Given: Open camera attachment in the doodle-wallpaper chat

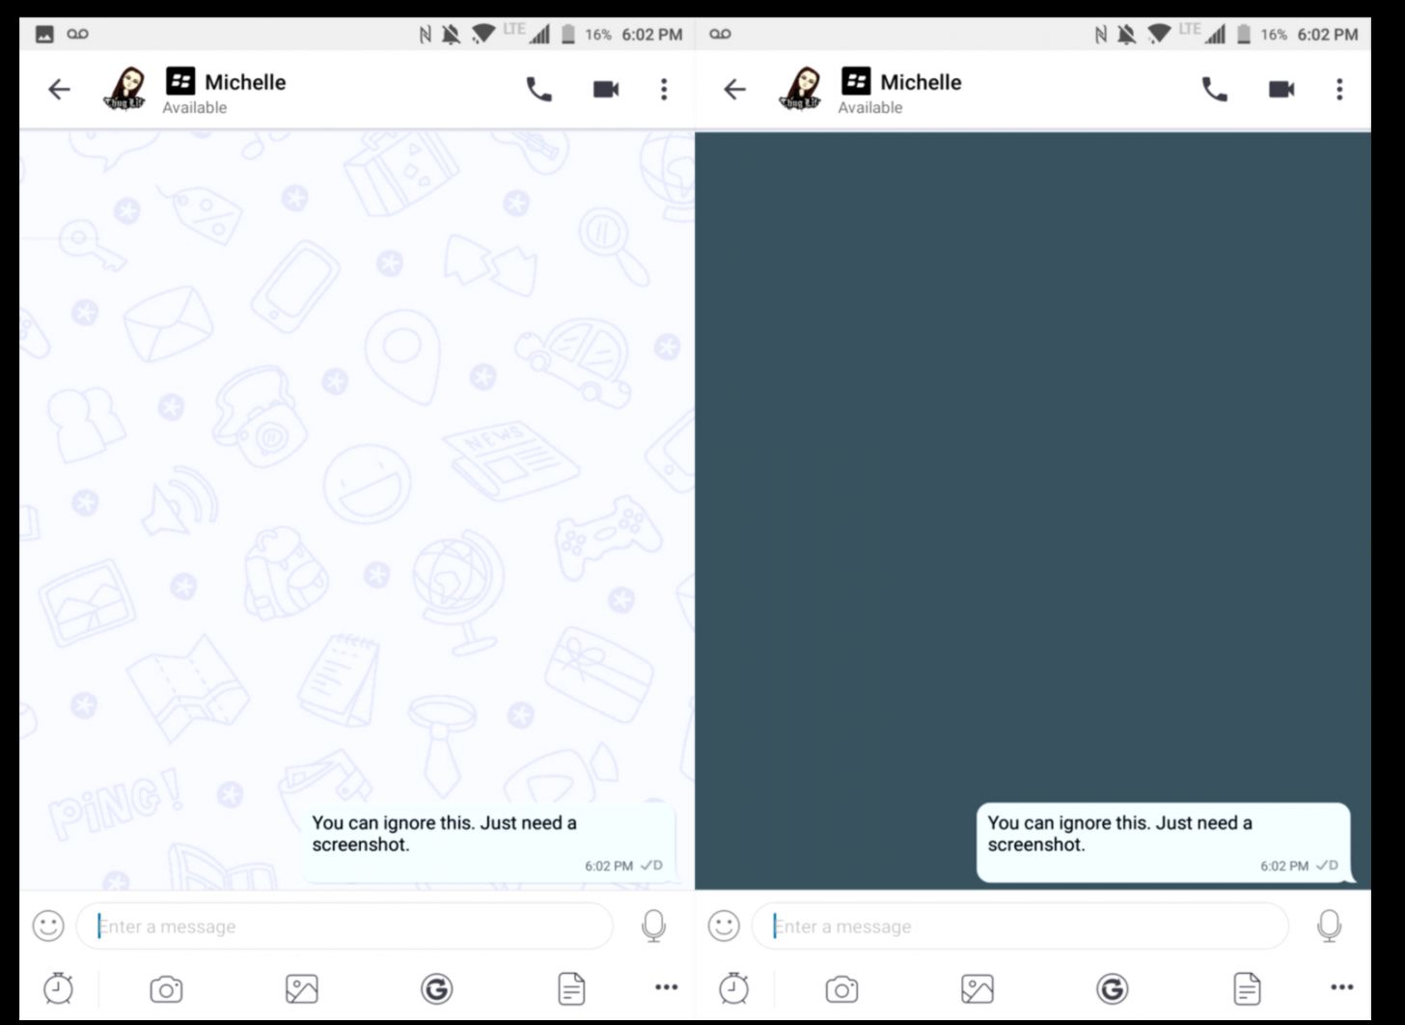Looking at the screenshot, I should click(x=166, y=989).
